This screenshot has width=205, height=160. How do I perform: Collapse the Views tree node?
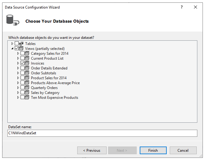(x=13, y=49)
